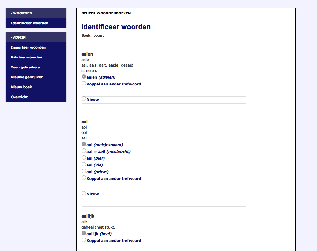
Task: Focus the Koppel aan ander trefwoord field under aal
Action: (x=164, y=187)
